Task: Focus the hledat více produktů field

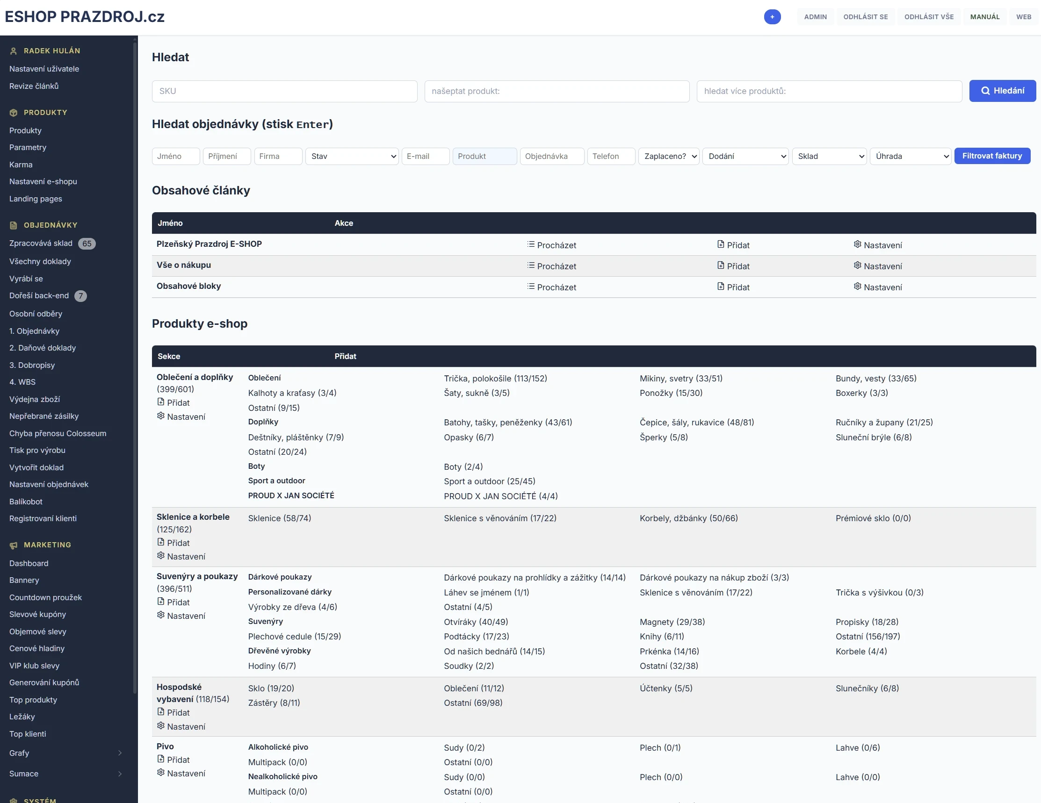Action: (829, 91)
